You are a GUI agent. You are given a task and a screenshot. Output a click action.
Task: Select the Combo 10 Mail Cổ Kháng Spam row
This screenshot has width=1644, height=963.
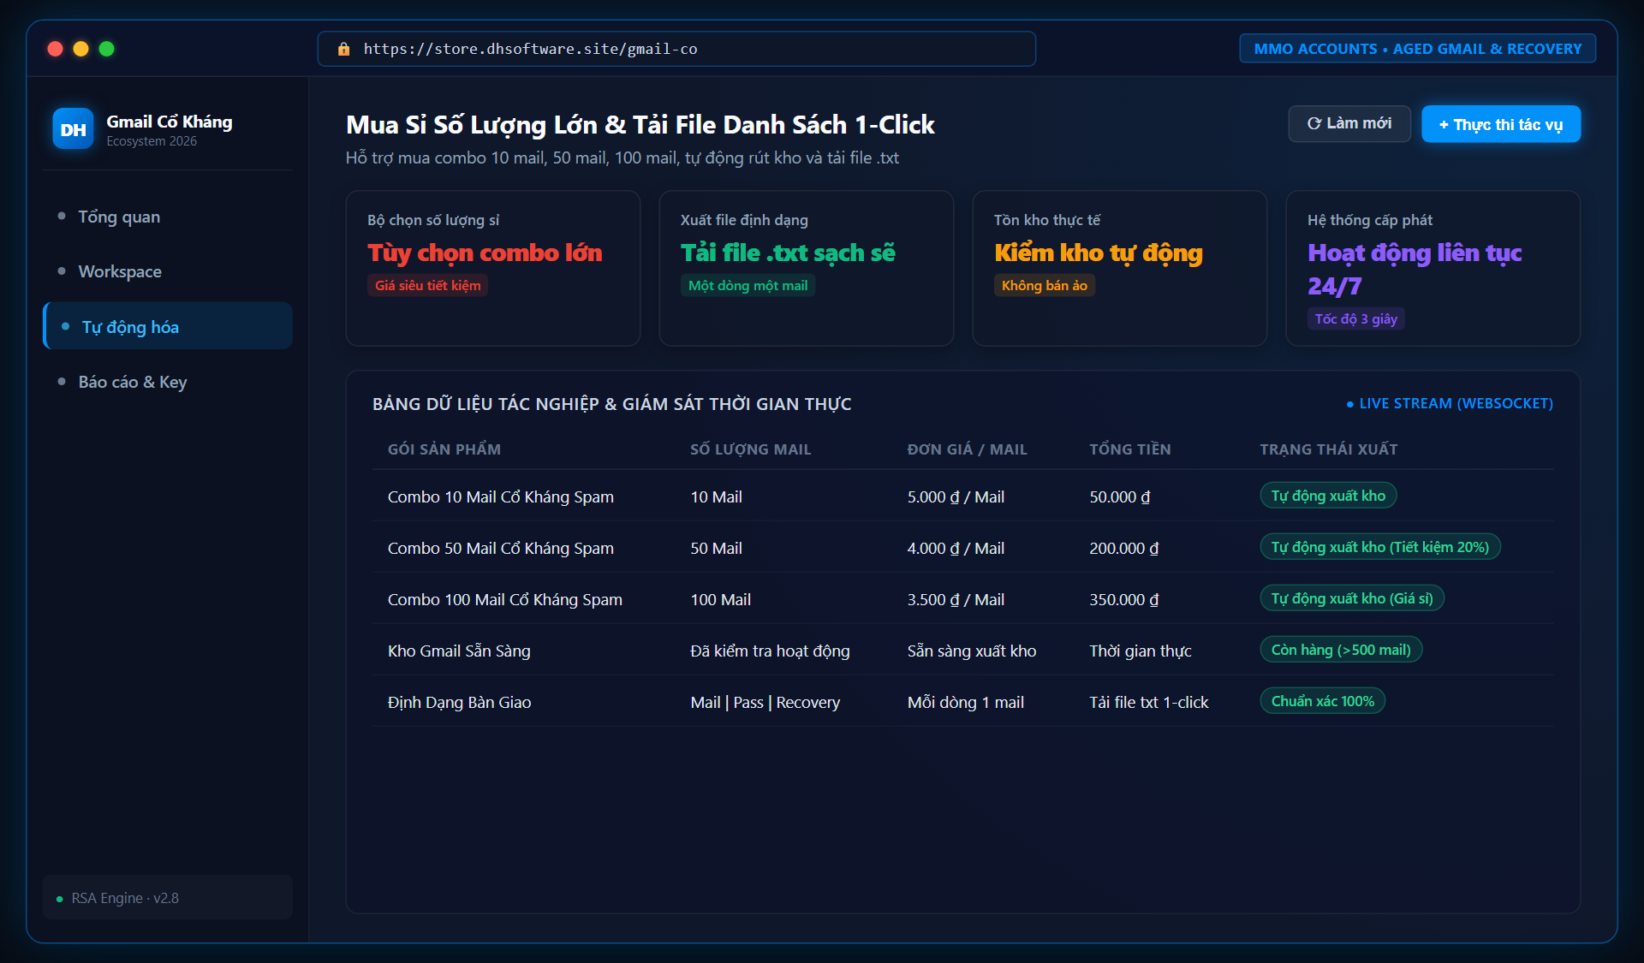[x=963, y=496]
